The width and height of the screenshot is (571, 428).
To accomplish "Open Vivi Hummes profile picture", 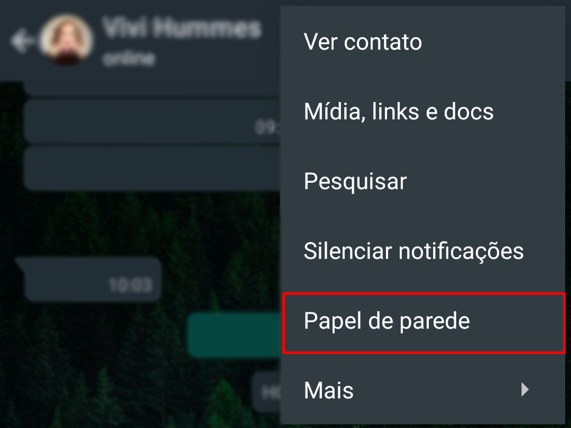I will tap(66, 40).
